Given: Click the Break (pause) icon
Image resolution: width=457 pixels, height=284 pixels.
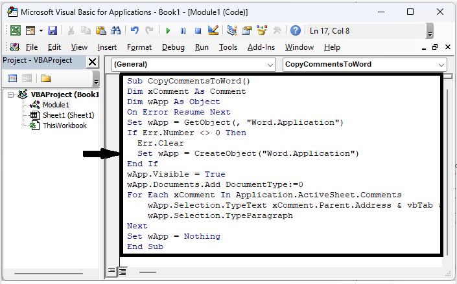Looking at the screenshot, I should (183, 30).
